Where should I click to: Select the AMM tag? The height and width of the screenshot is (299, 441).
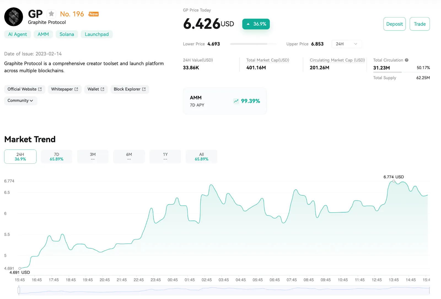click(43, 34)
